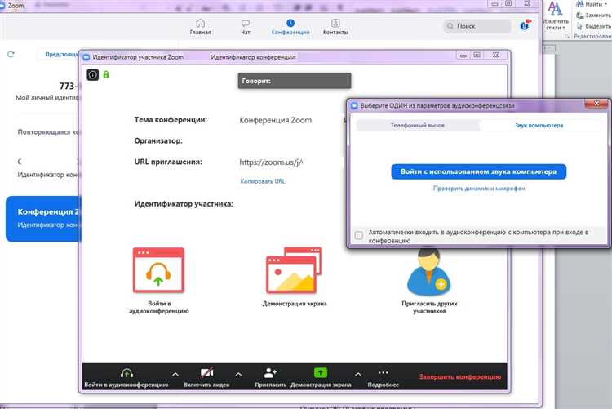Screen dimensions: 612x409
Task: Click Включить видео camera button
Action: click(x=207, y=378)
